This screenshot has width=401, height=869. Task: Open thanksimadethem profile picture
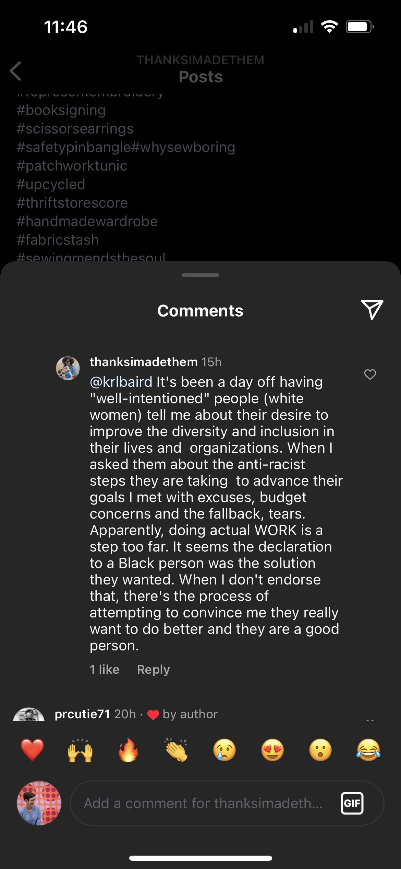68,368
